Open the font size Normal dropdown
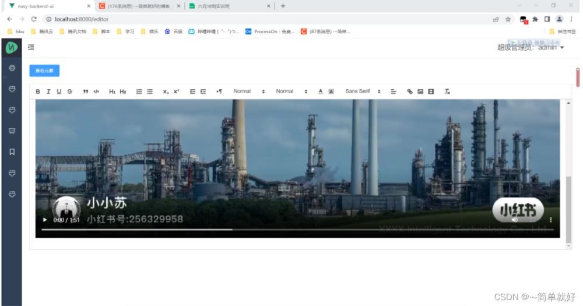 pos(249,92)
